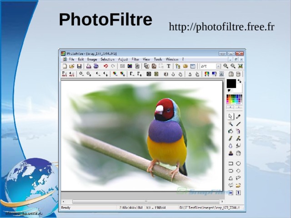Open the zoom percentage dropdown arrow
The height and width of the screenshot is (218, 291).
pos(218,66)
